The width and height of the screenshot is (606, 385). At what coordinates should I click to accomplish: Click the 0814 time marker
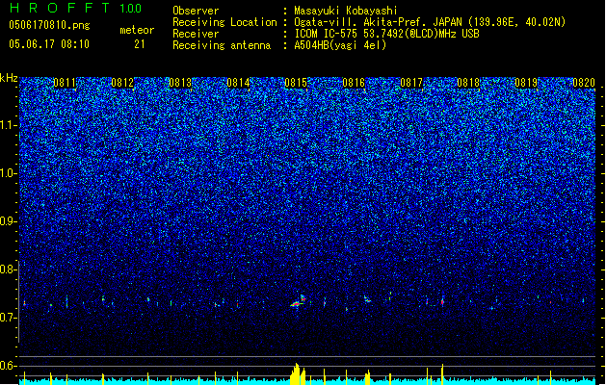pyautogui.click(x=238, y=83)
